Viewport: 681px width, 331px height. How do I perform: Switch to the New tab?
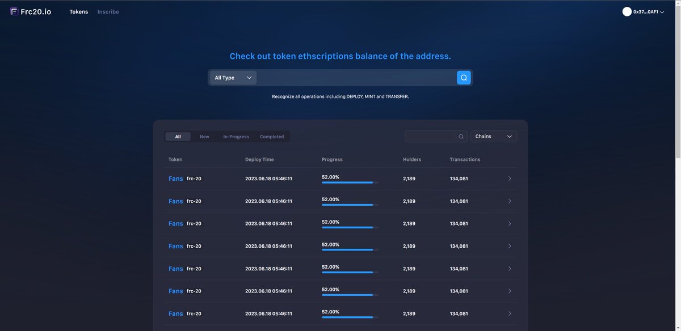[204, 137]
